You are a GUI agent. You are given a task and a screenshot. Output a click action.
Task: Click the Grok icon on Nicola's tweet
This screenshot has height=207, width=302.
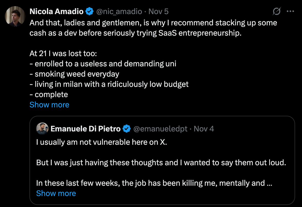[x=277, y=12]
